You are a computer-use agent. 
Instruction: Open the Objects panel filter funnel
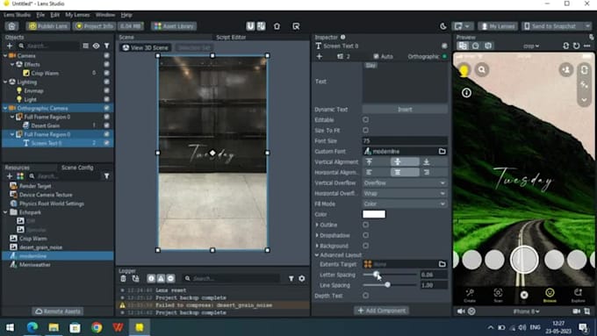(x=106, y=46)
